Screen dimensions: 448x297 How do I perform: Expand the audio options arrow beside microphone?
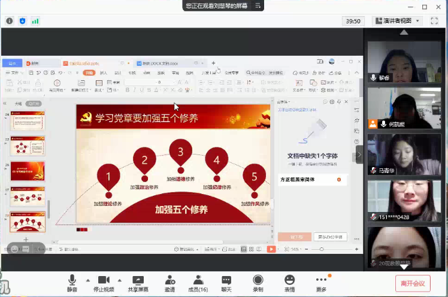(88, 280)
